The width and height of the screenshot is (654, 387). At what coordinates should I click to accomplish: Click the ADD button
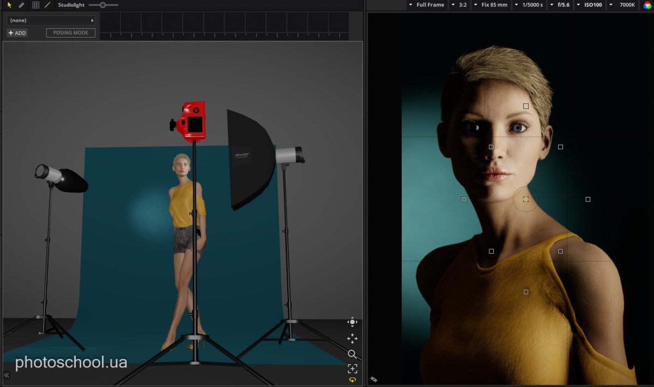[x=17, y=33]
